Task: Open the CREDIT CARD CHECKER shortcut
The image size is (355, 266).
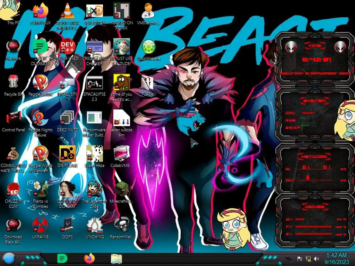Action: click(x=94, y=52)
